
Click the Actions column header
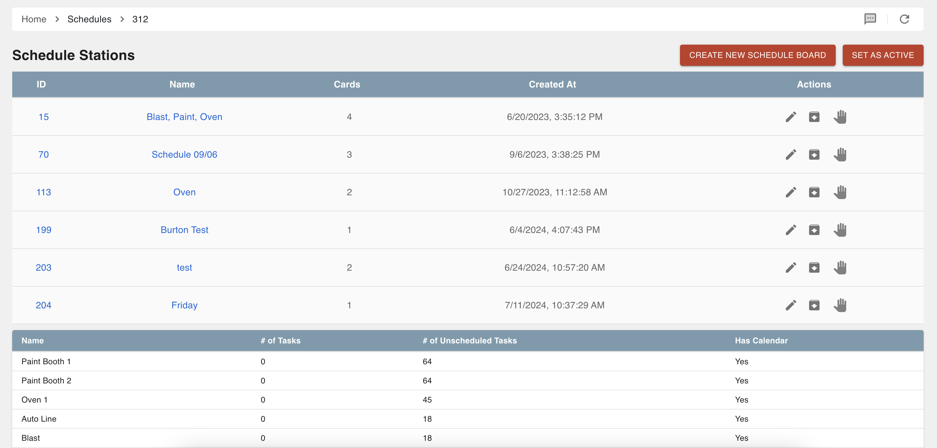tap(814, 84)
